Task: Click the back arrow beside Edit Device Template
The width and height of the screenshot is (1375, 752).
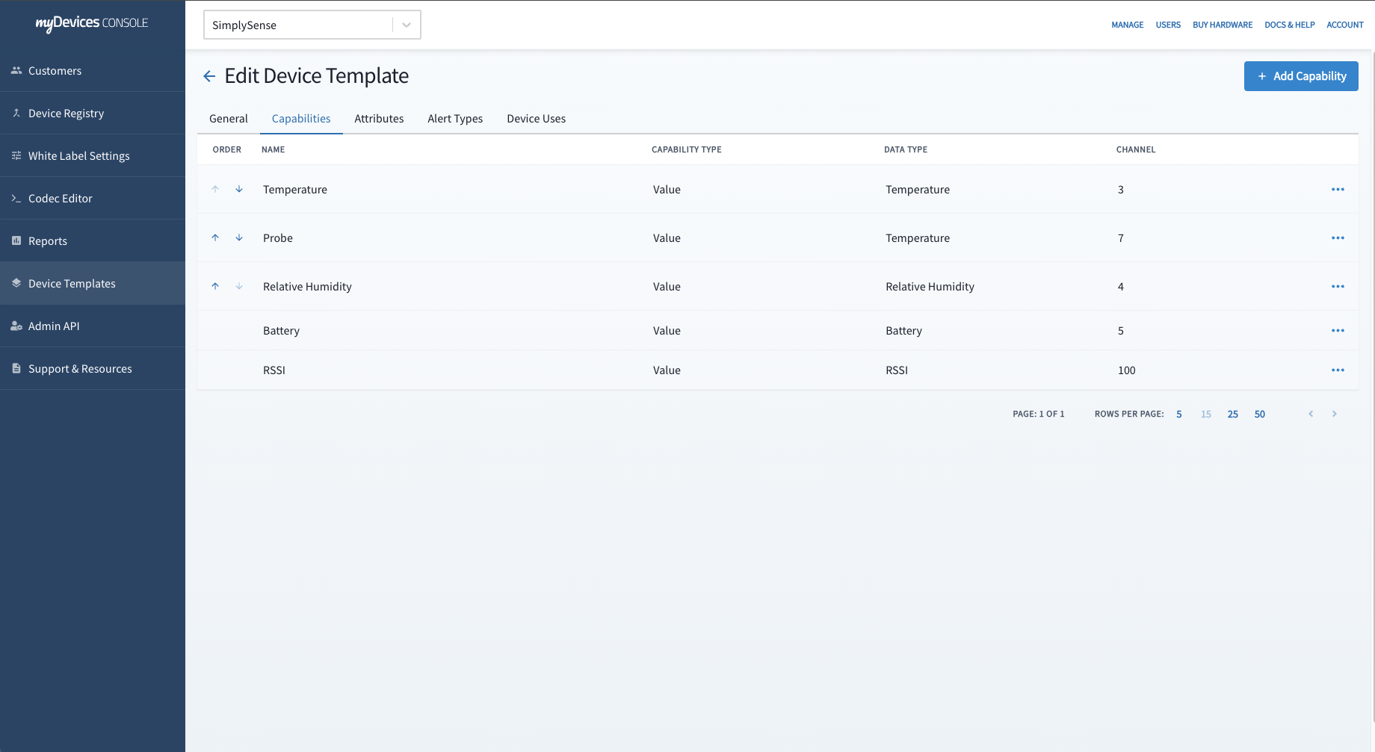Action: tap(209, 76)
